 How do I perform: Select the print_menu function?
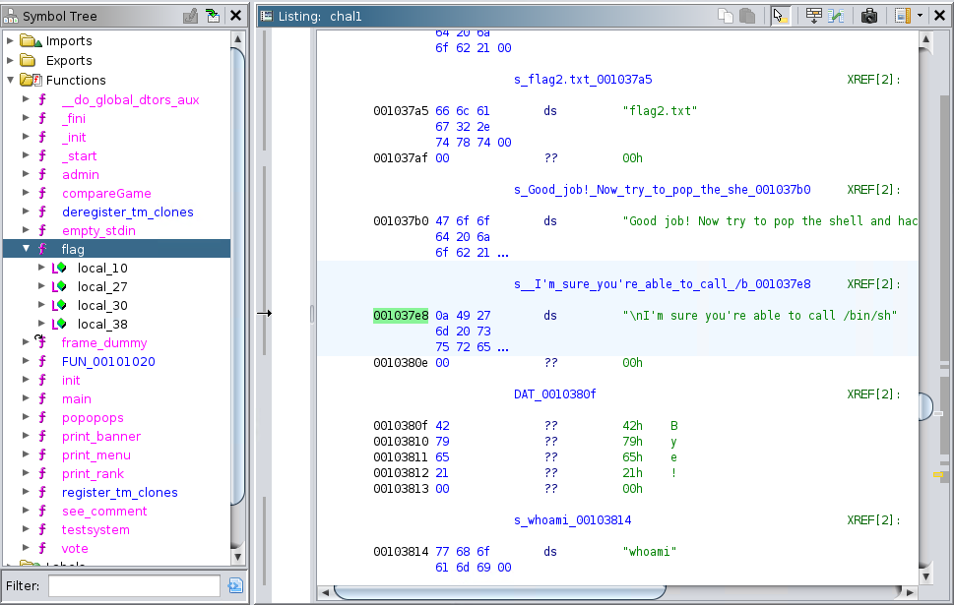[96, 454]
